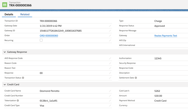Image resolution: width=188 pixels, height=109 pixels.
Task: Edit Gateway ID with pencil icon
Action: (110, 31)
